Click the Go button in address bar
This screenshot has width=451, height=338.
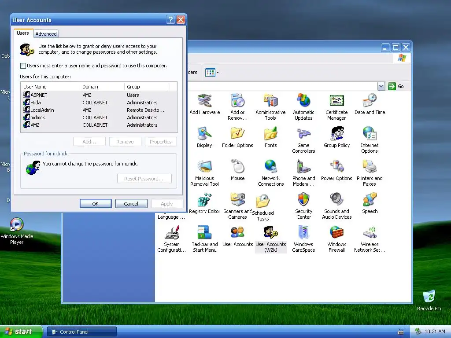coord(396,86)
